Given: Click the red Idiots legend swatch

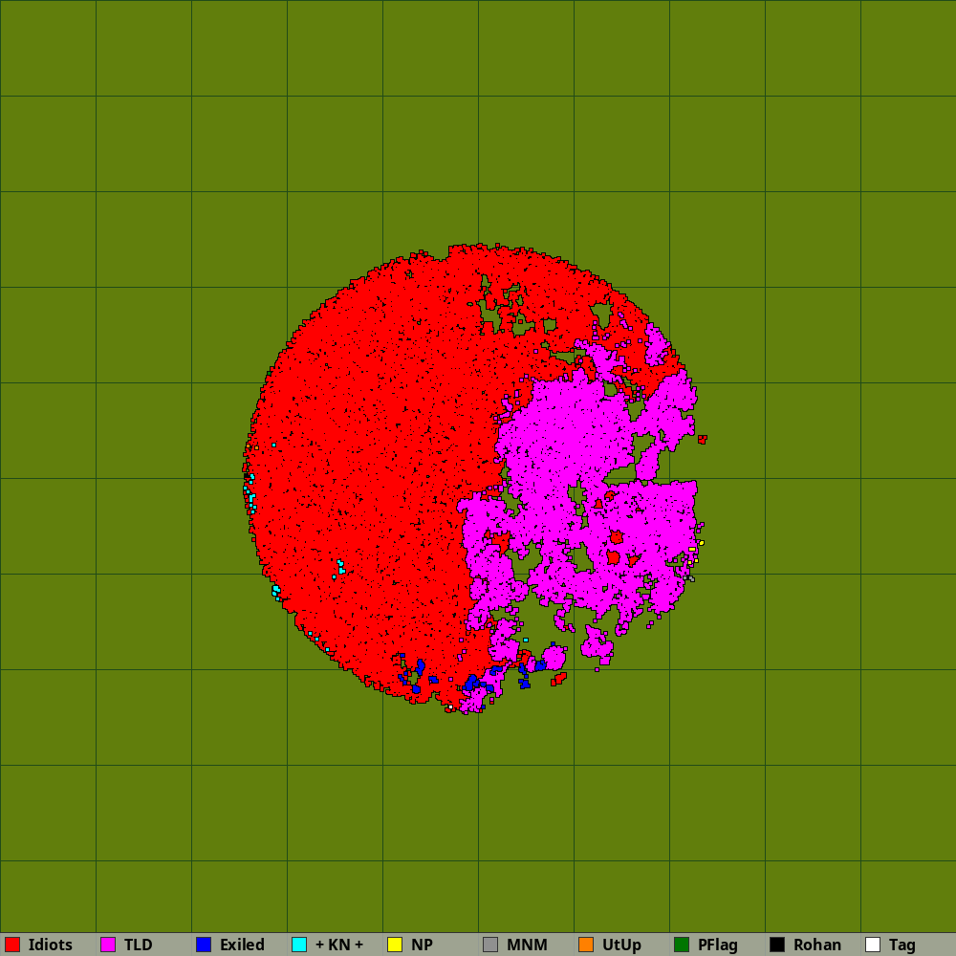Looking at the screenshot, I should tap(12, 945).
